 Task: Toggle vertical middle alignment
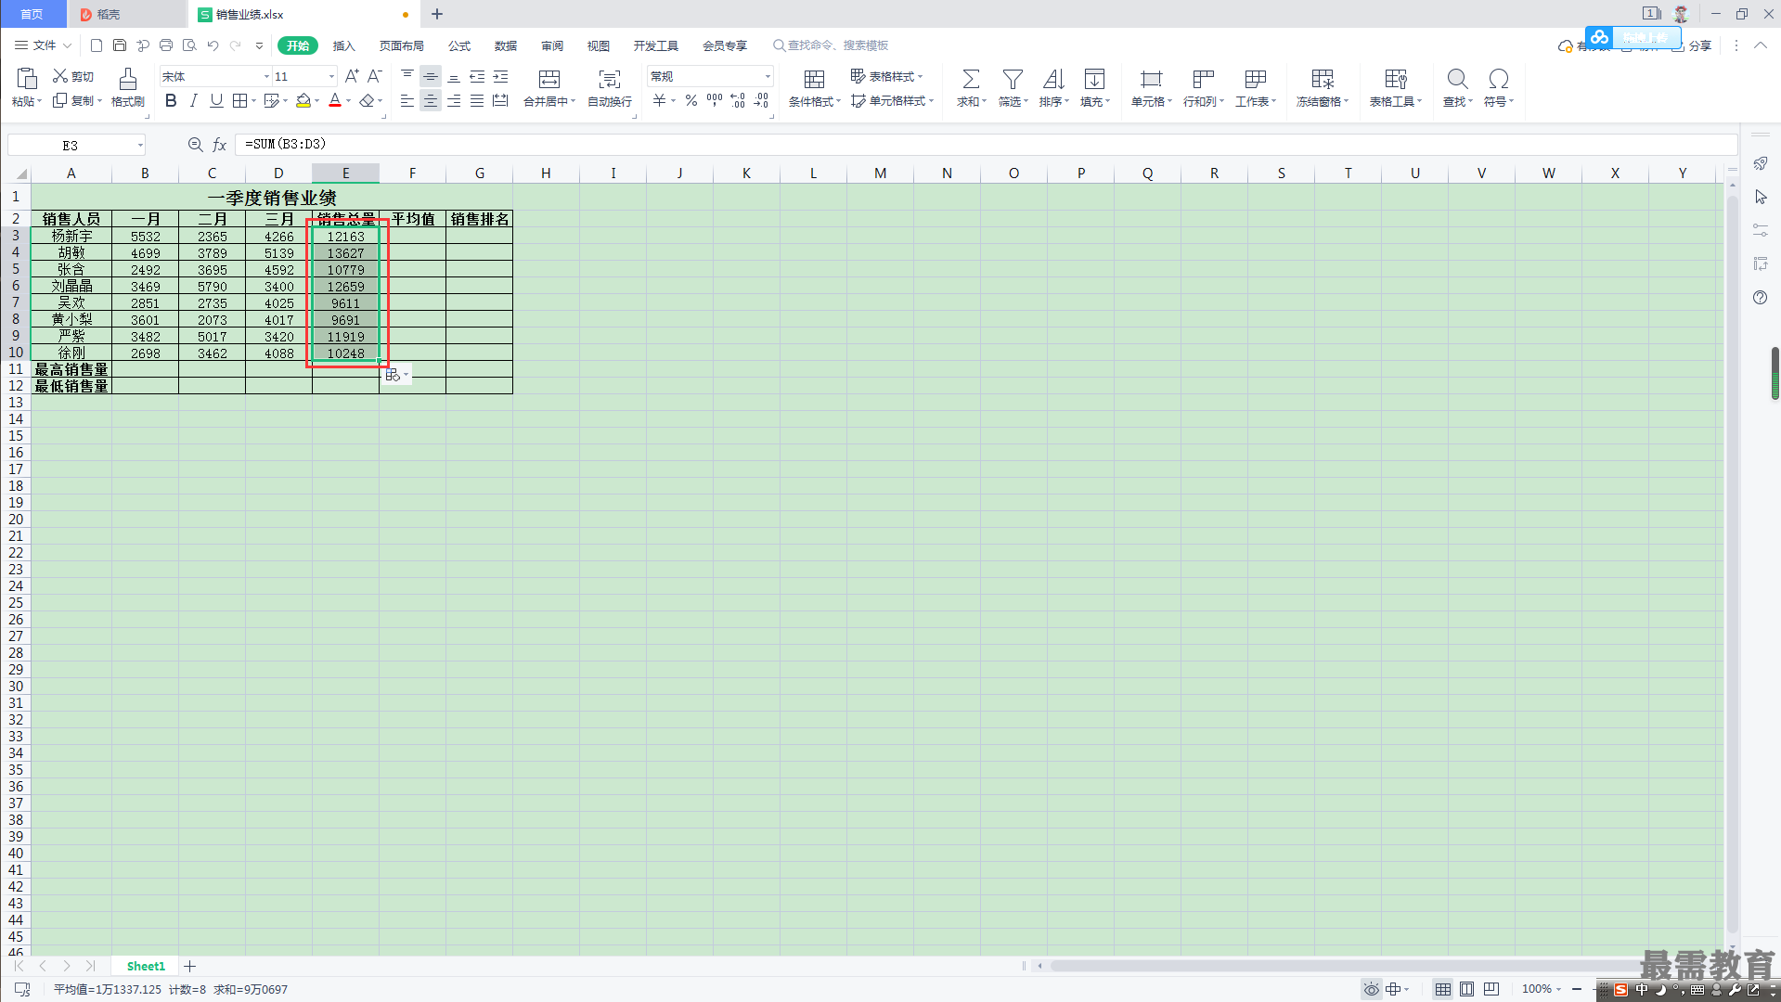pos(431,76)
